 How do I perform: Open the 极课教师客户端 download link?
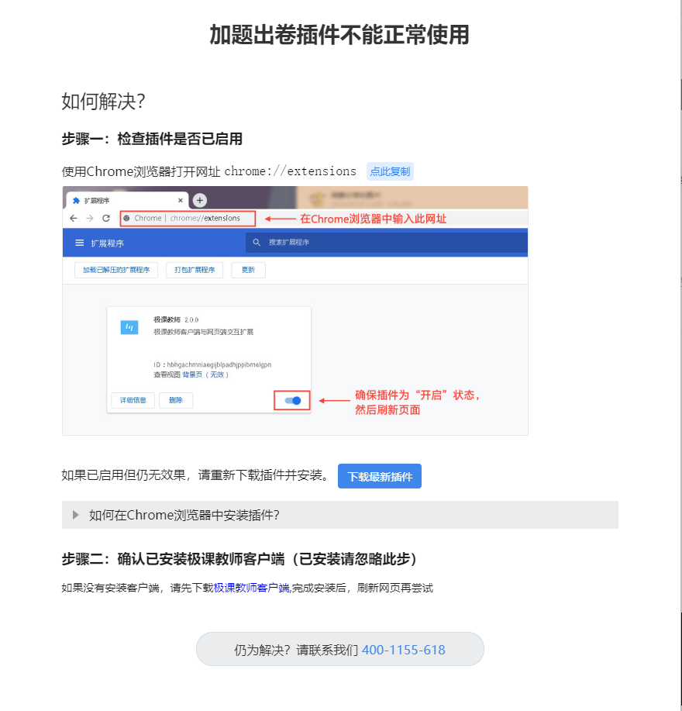point(252,588)
